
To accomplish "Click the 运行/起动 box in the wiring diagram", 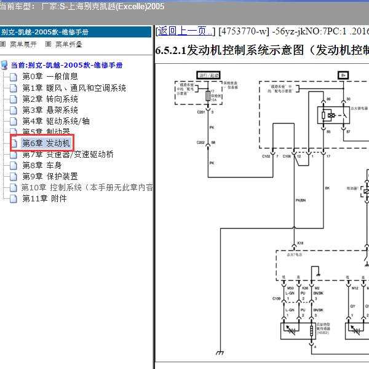I will pos(208,76).
